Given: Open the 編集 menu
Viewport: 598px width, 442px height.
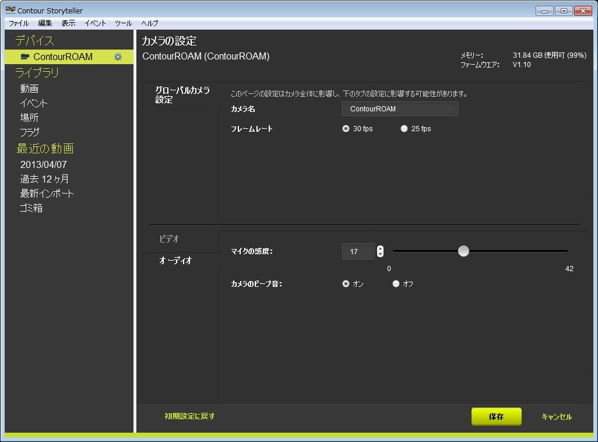Looking at the screenshot, I should point(45,23).
